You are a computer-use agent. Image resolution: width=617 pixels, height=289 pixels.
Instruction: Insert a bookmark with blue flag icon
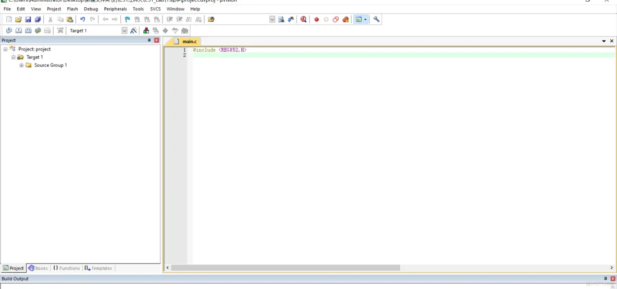tap(128, 19)
